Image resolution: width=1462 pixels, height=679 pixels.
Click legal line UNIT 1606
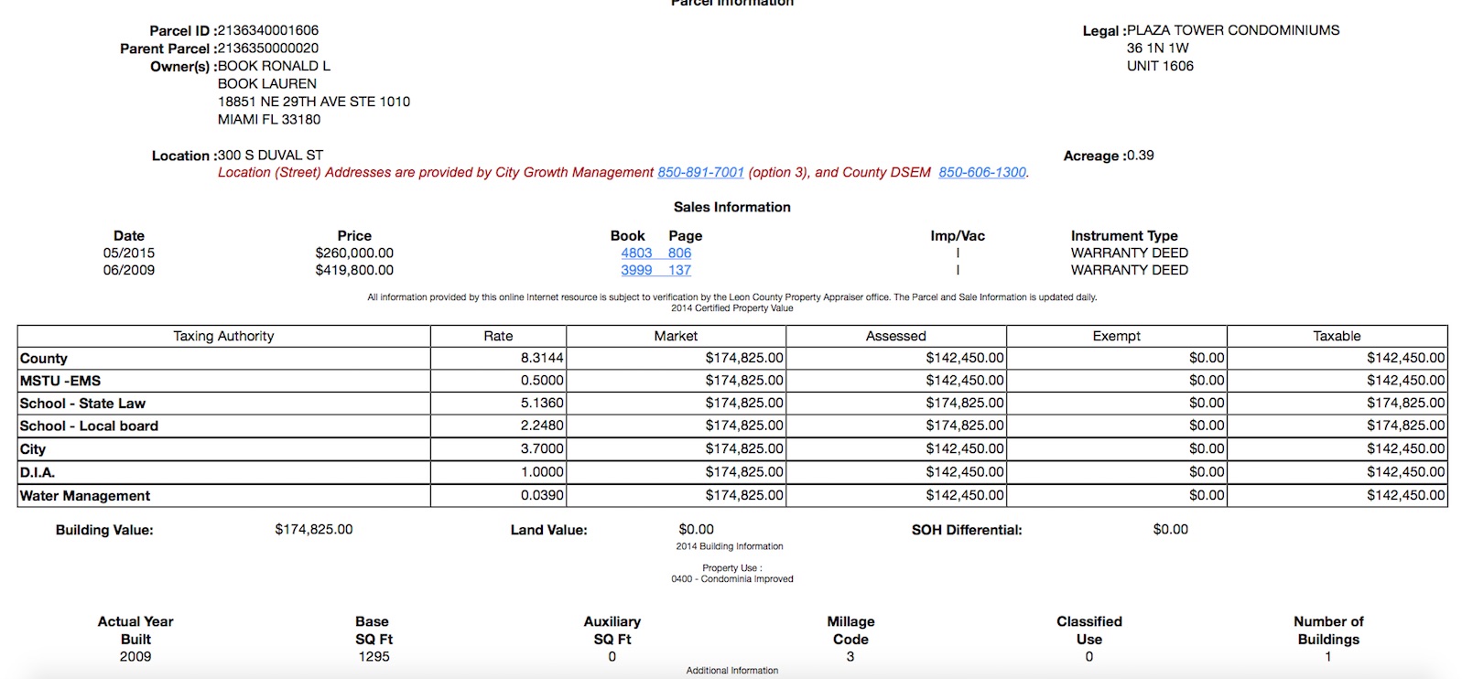click(x=1160, y=66)
